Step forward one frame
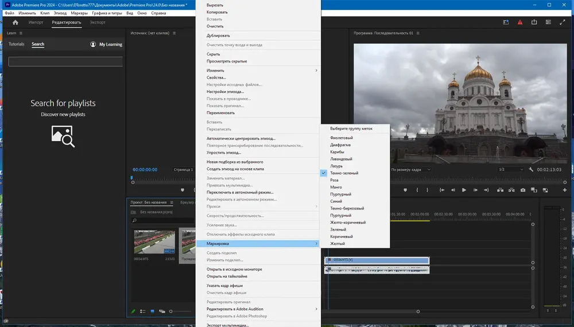The width and height of the screenshot is (574, 327). (x=475, y=190)
